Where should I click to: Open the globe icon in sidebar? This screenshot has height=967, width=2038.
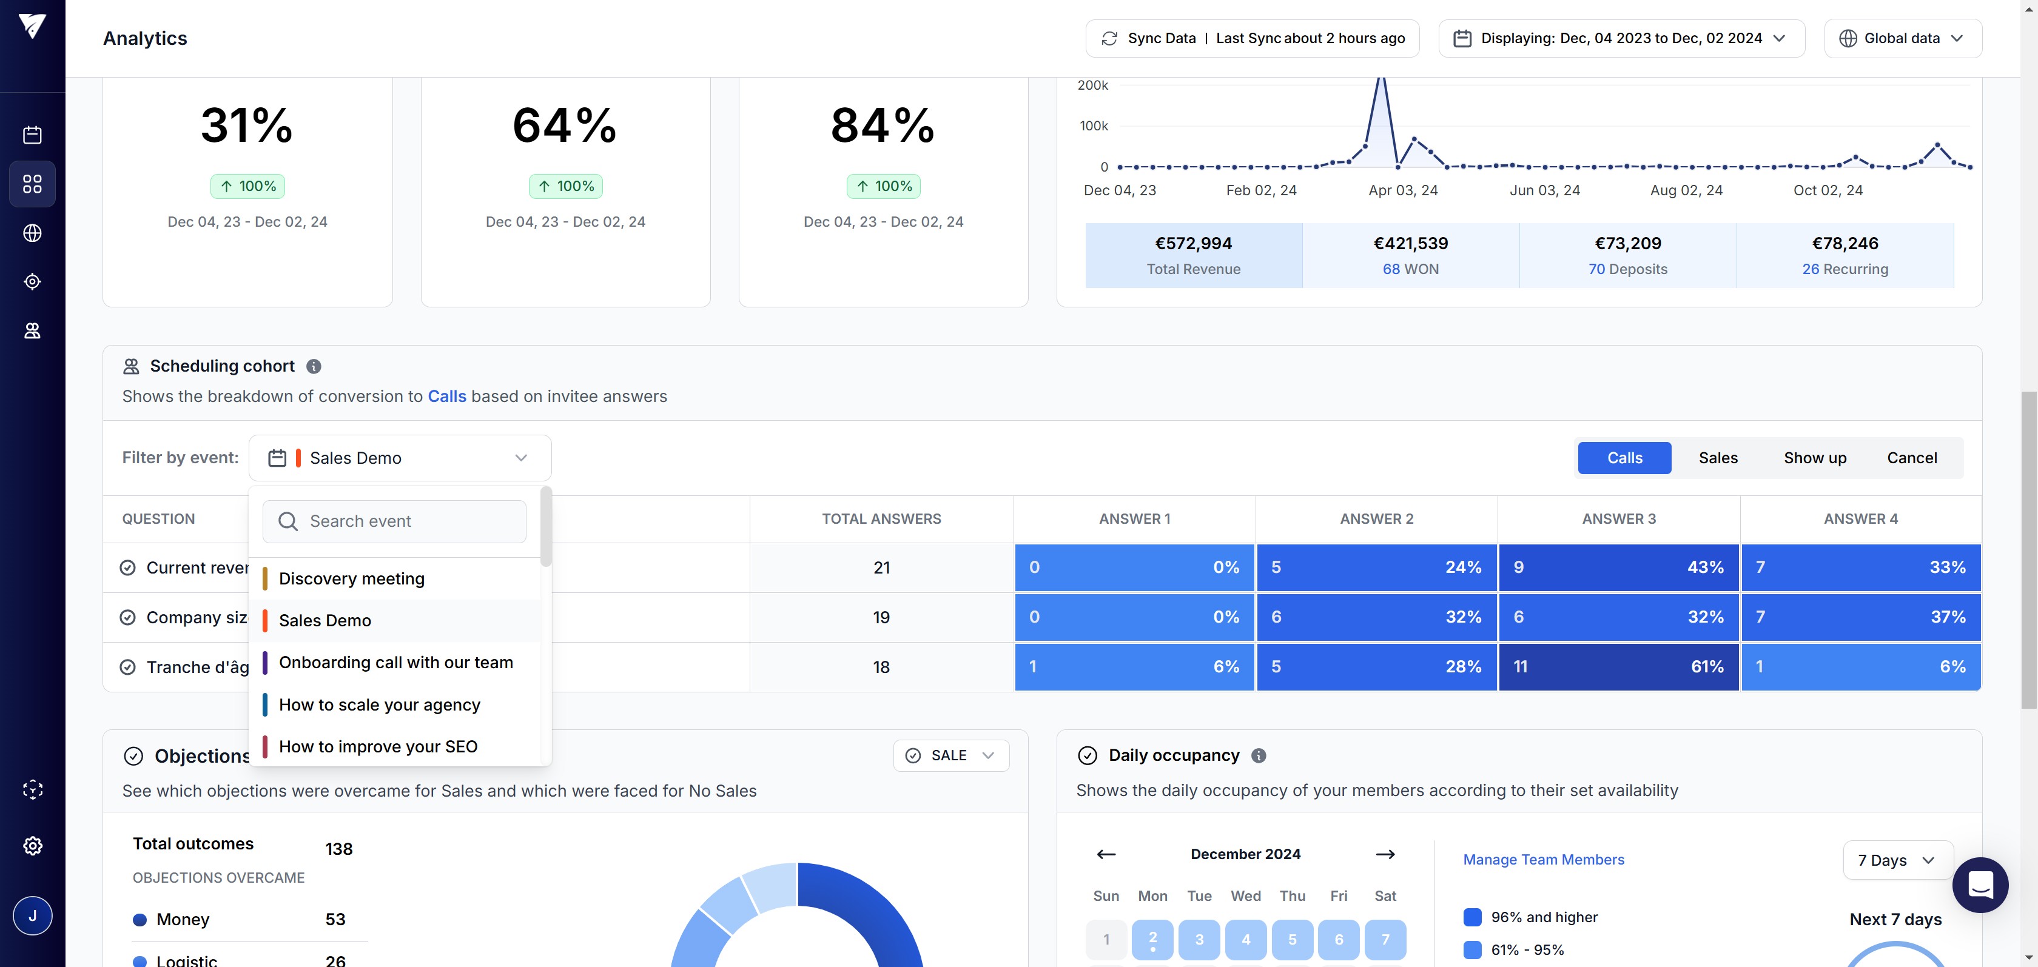pos(32,233)
